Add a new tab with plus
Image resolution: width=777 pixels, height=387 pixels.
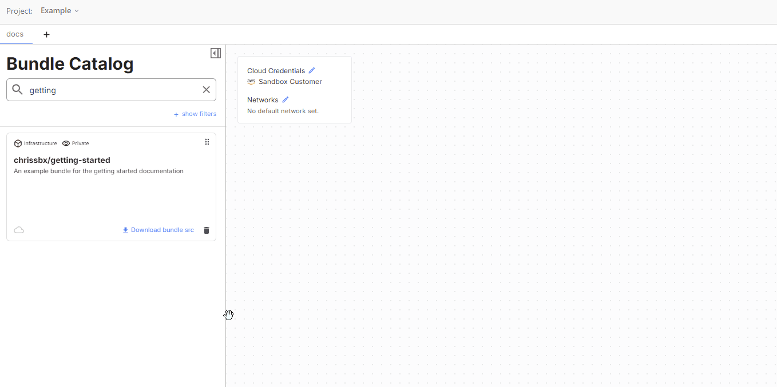click(47, 35)
